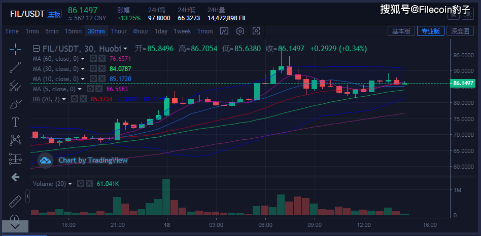Click the +13.25% 涨幅 value
The width and height of the screenshot is (481, 236).
129,18
